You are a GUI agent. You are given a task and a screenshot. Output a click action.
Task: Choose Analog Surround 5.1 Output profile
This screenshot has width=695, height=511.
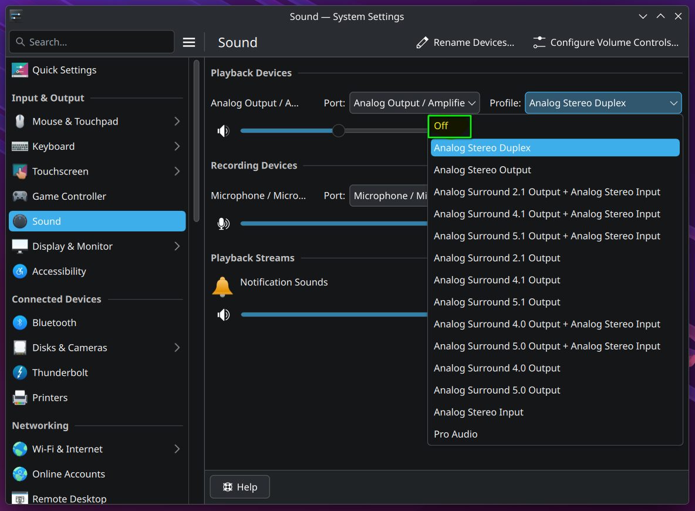[x=497, y=302]
